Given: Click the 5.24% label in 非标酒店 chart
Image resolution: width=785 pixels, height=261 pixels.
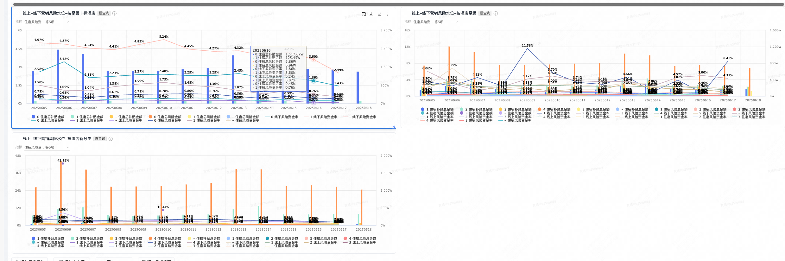Looking at the screenshot, I should [164, 37].
